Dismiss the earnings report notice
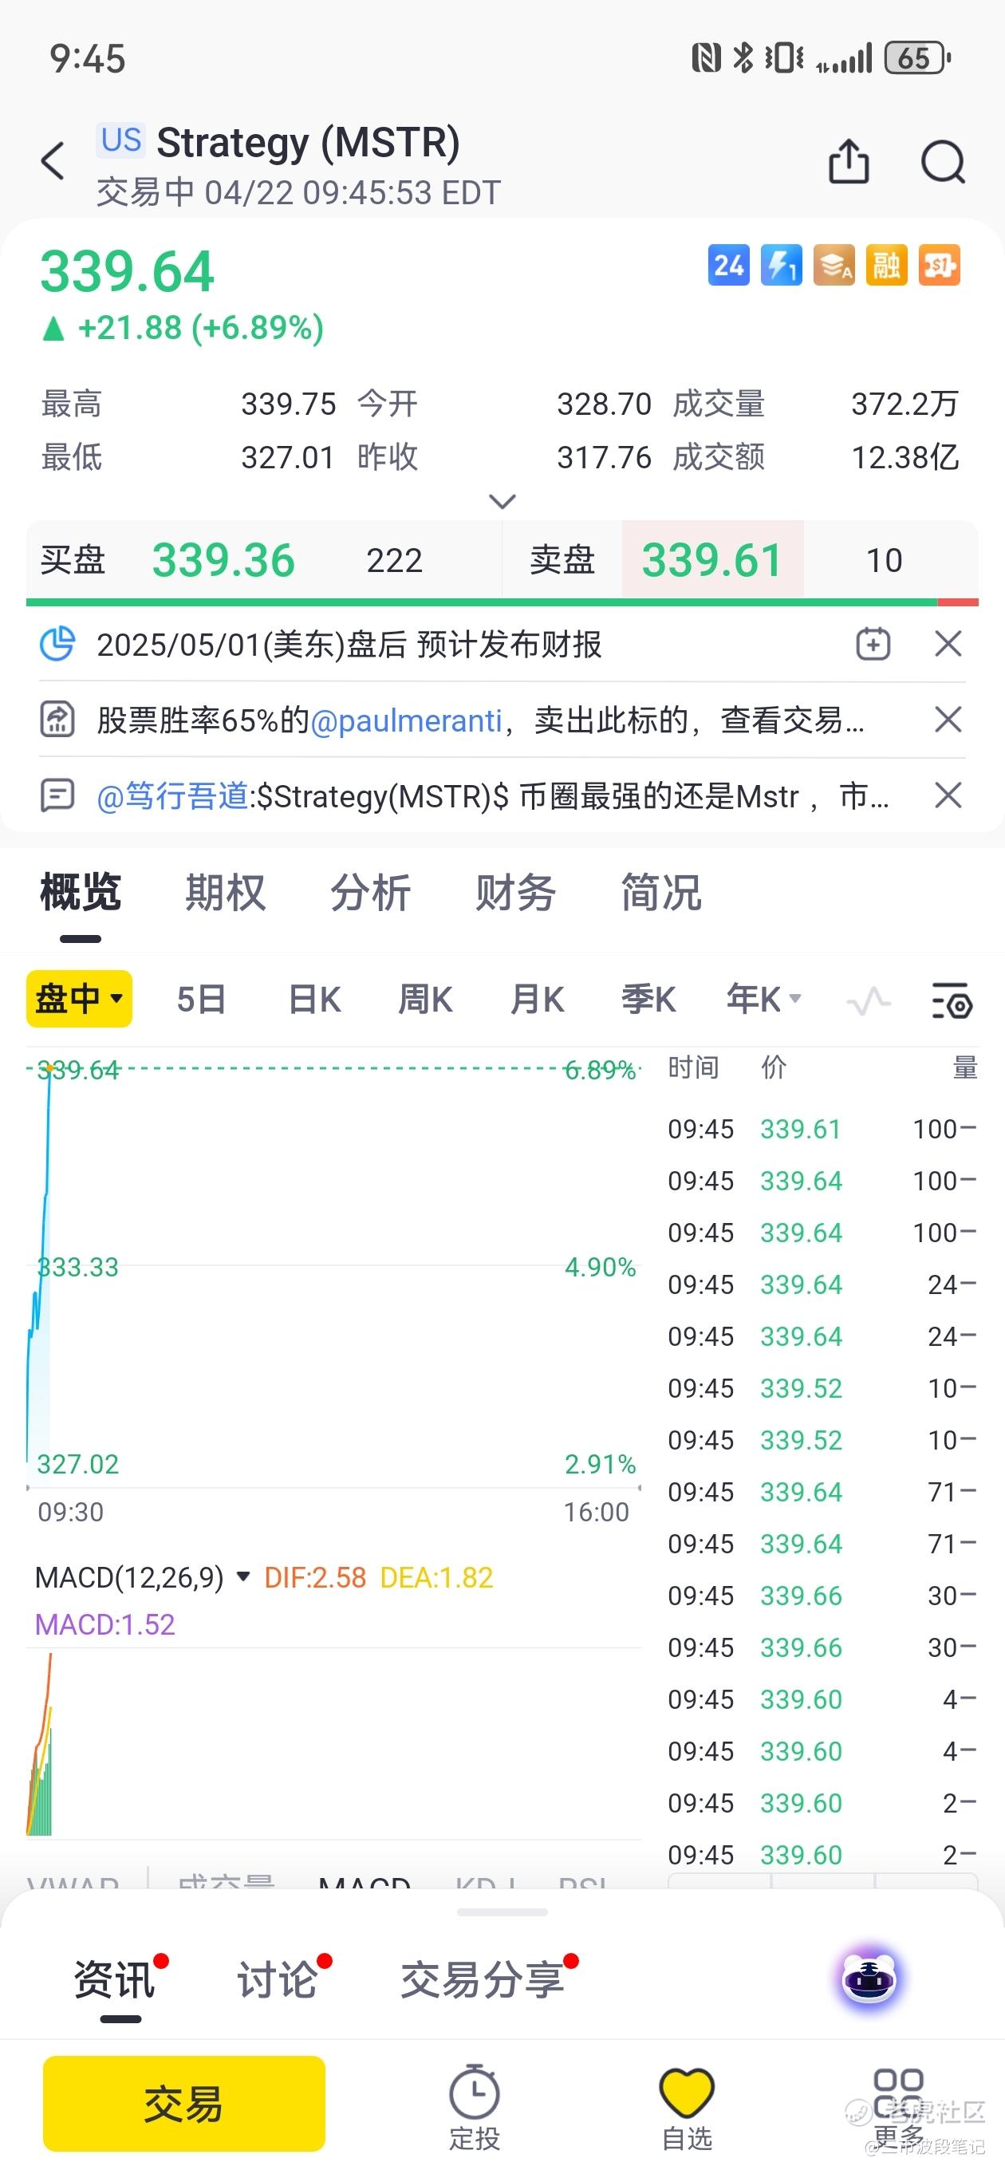1005x2170 pixels. coord(948,645)
